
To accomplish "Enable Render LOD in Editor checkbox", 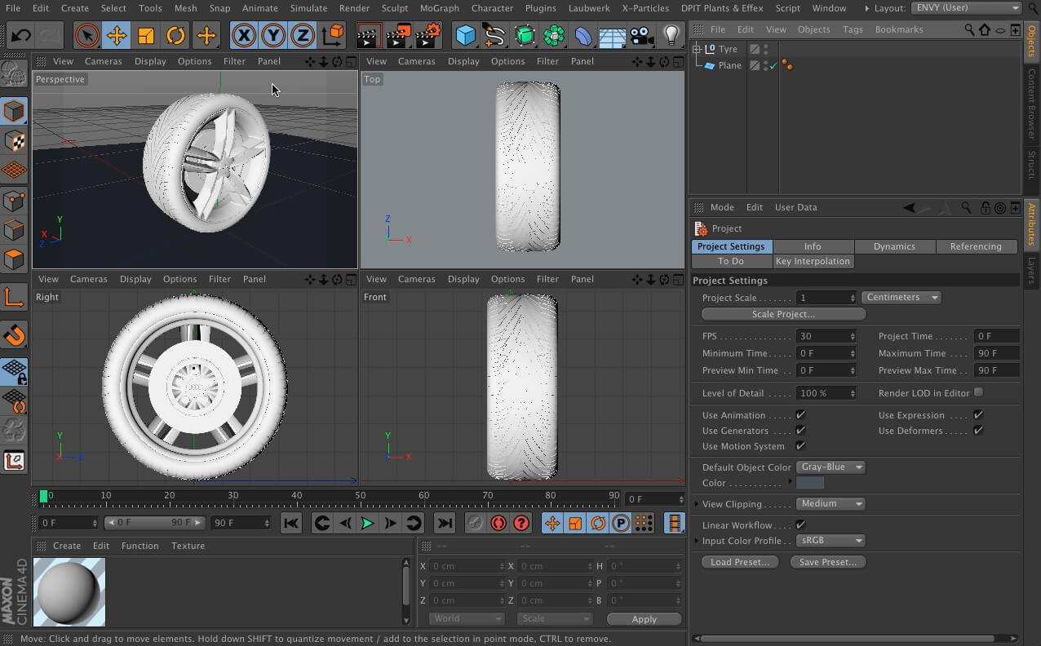I will click(x=978, y=392).
